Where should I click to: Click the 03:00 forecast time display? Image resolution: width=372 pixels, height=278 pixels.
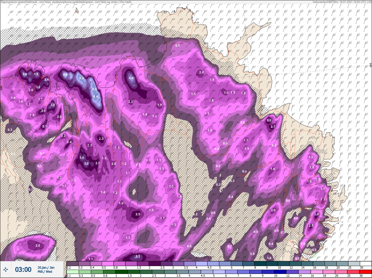click(23, 270)
